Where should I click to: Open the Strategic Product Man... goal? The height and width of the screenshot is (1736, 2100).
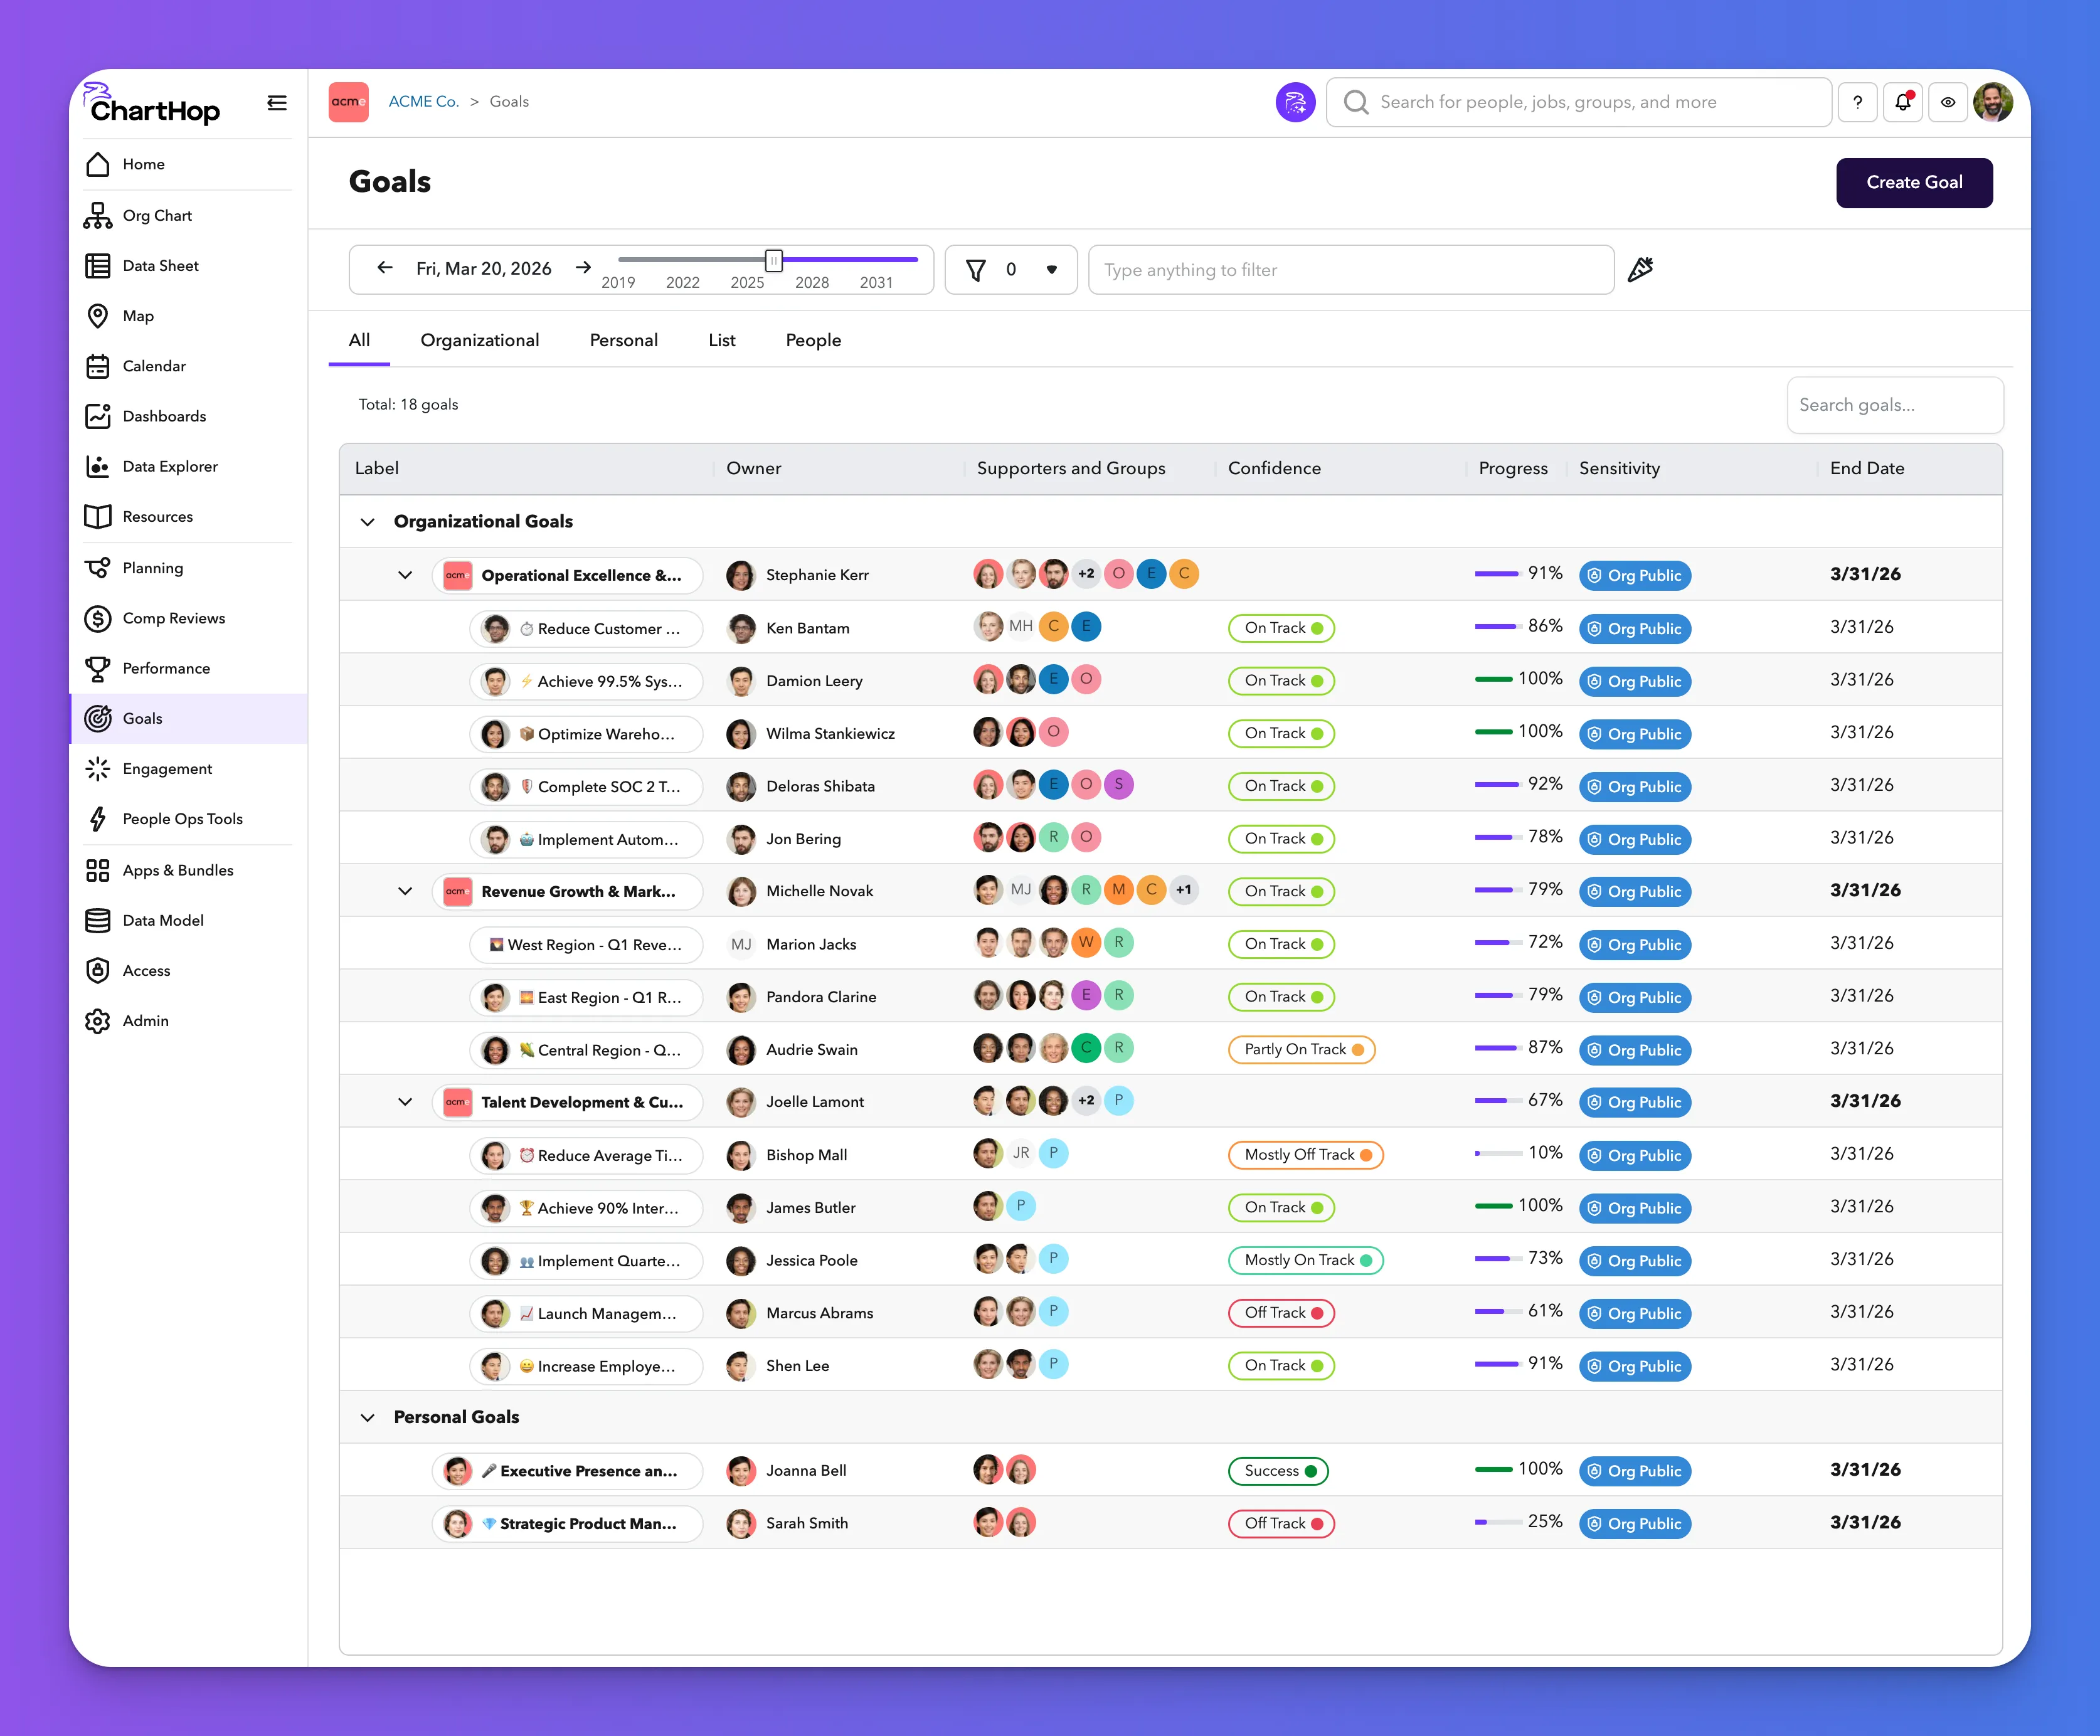[x=567, y=1524]
